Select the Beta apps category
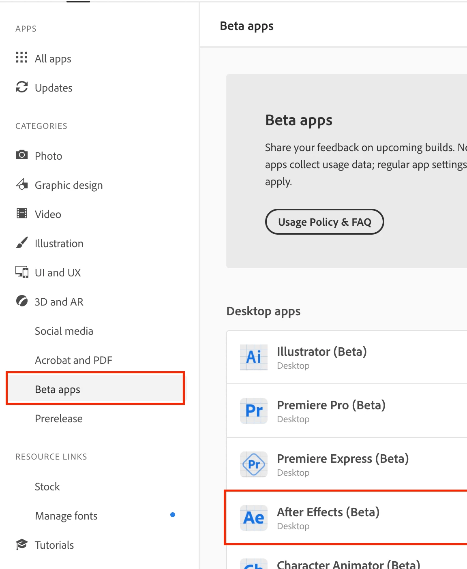The image size is (467, 569). (95, 389)
